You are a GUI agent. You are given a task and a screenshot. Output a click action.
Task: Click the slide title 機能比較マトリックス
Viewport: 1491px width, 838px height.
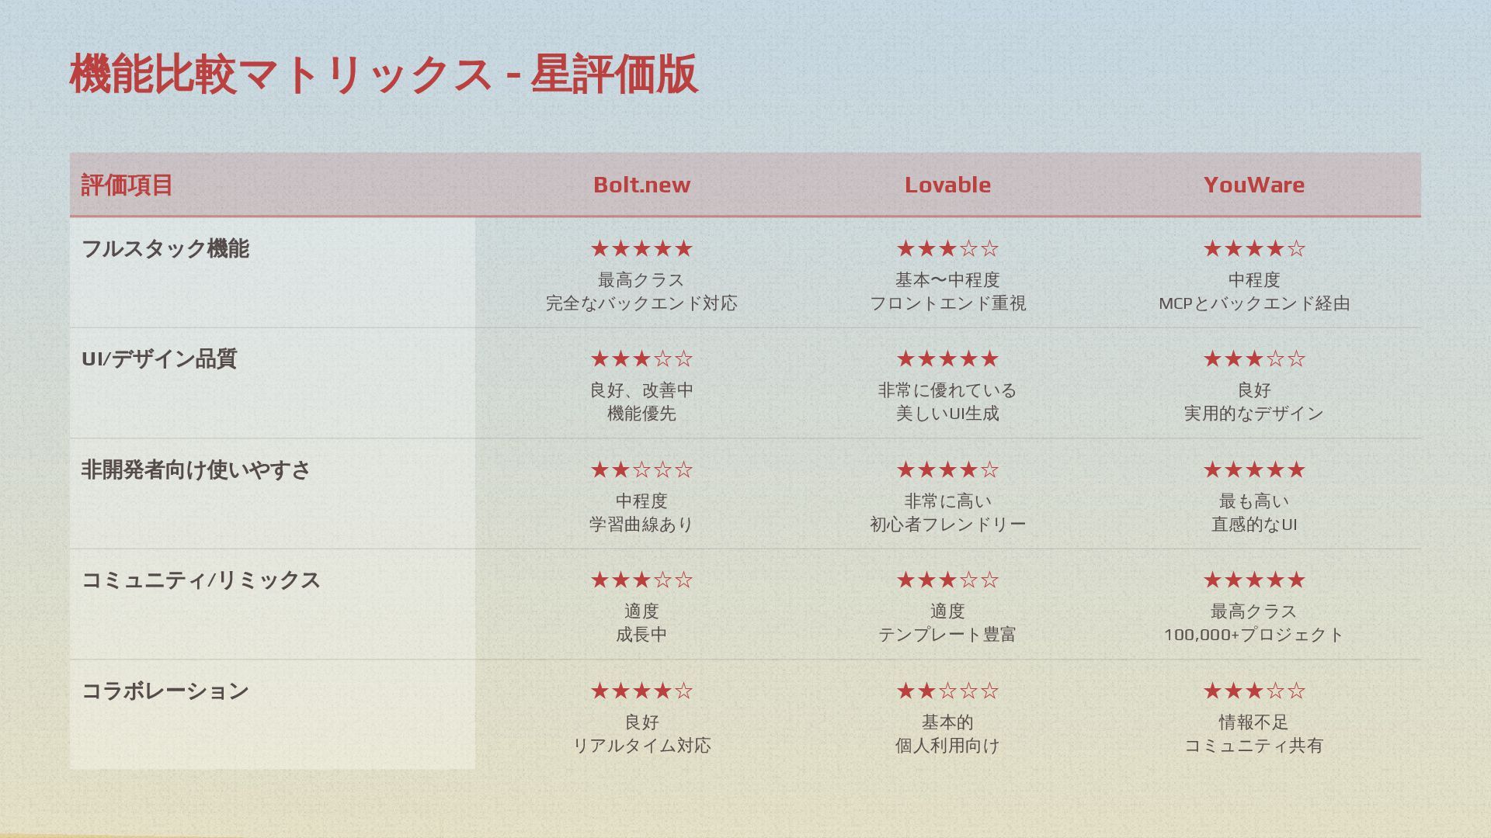(x=282, y=74)
